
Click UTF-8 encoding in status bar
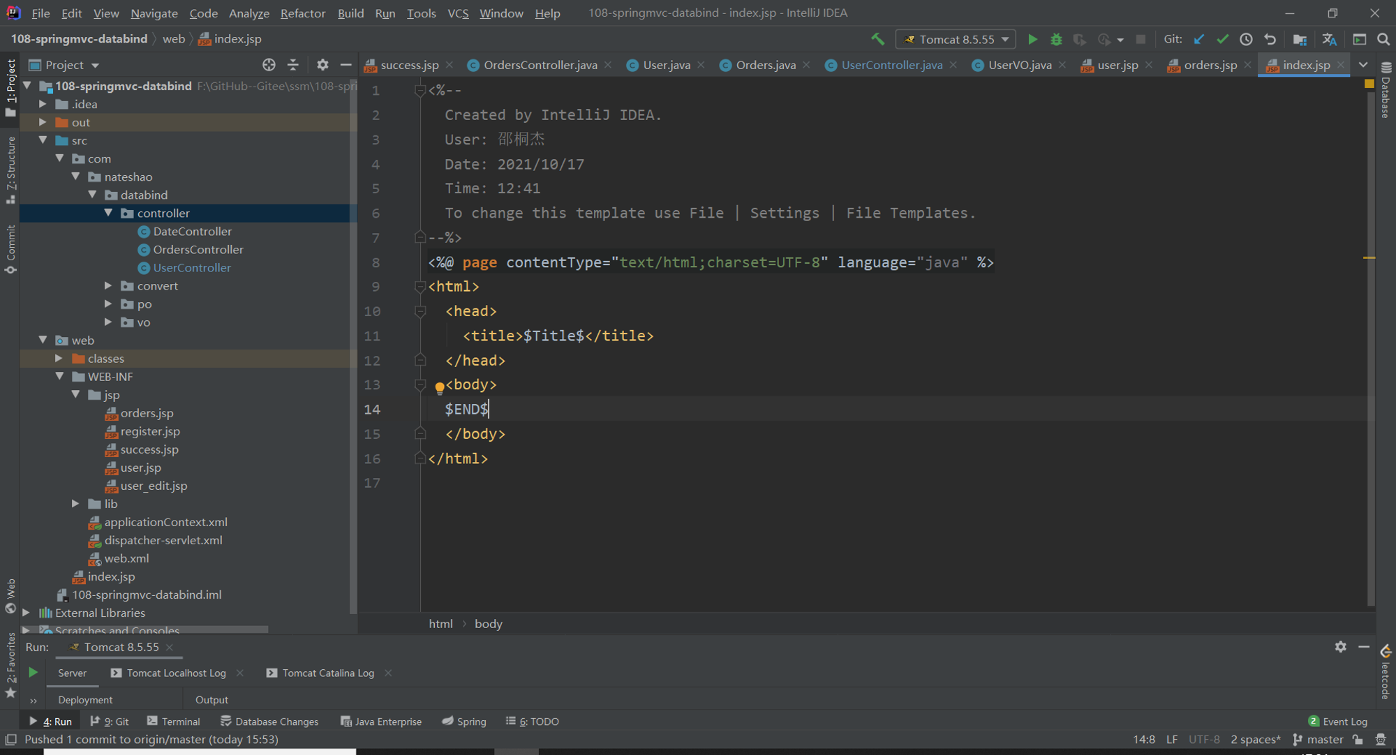coord(1204,740)
